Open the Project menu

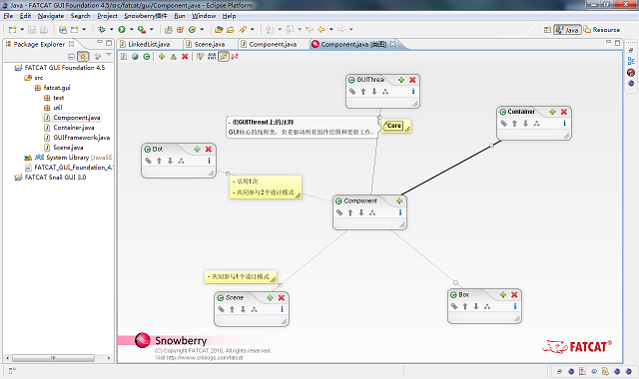(x=107, y=16)
